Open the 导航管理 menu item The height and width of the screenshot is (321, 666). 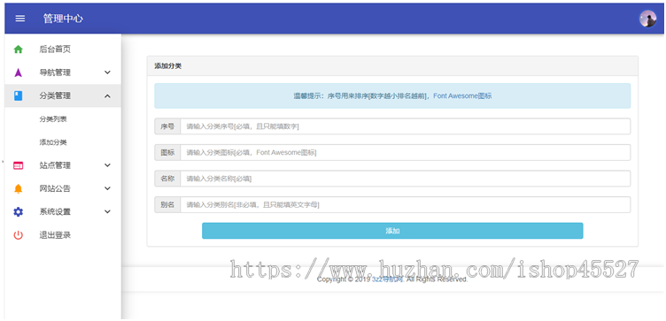pyautogui.click(x=63, y=73)
